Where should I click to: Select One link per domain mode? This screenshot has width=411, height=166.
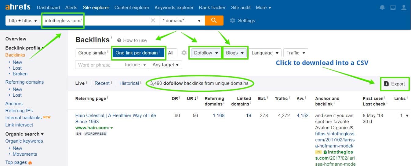pyautogui.click(x=139, y=53)
